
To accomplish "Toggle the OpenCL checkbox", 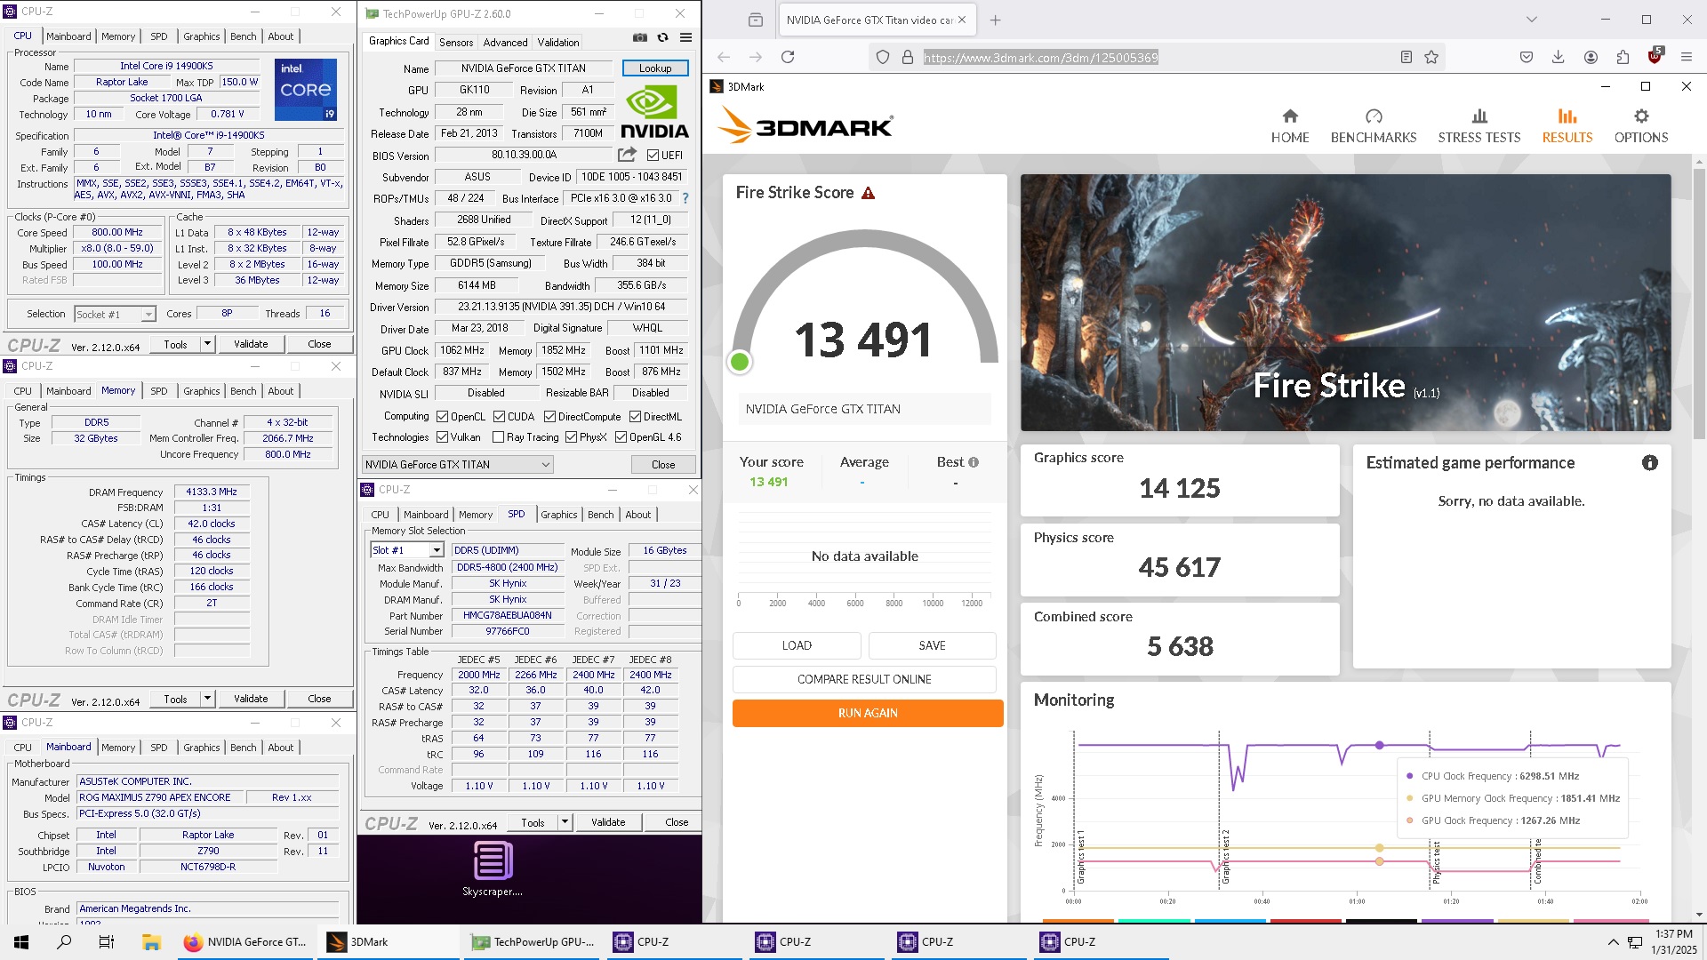I will point(442,417).
